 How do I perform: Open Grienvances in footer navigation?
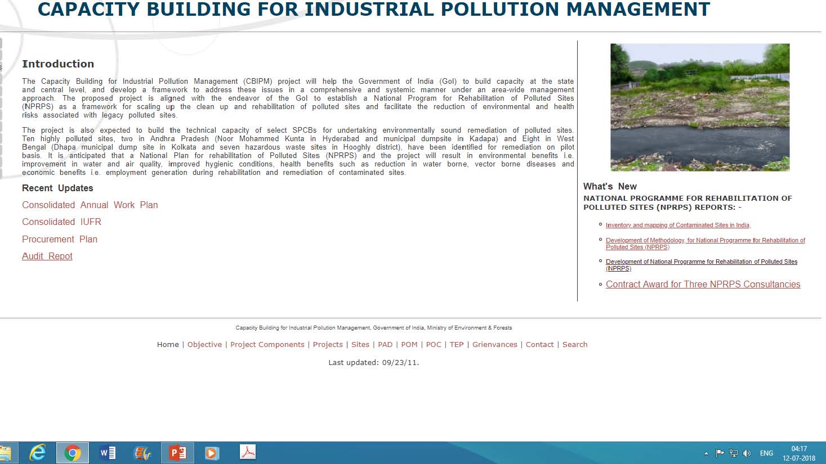[x=495, y=345]
